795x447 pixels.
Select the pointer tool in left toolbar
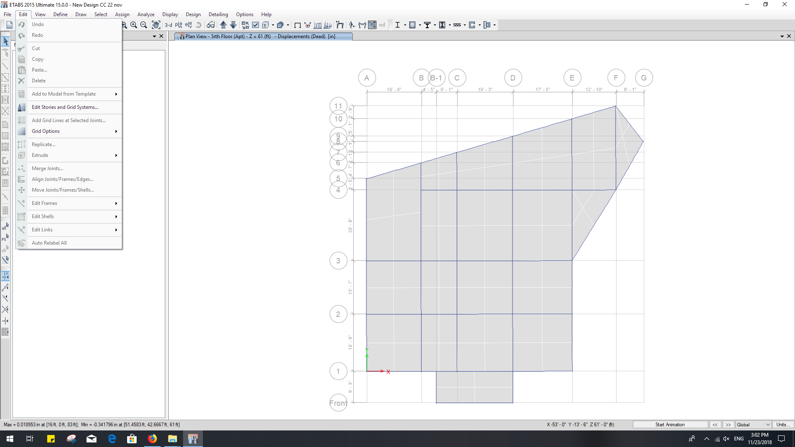(x=5, y=41)
